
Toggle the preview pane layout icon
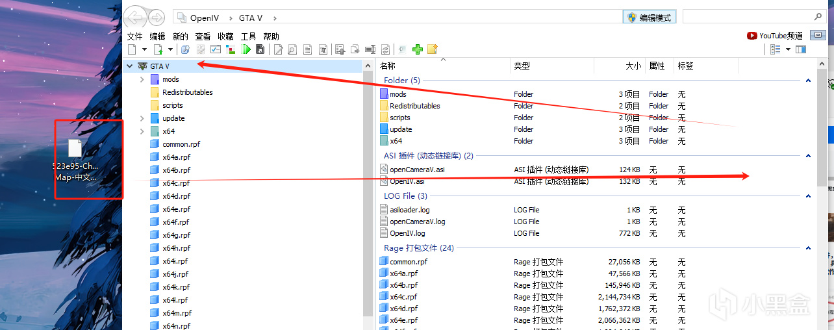pos(801,49)
